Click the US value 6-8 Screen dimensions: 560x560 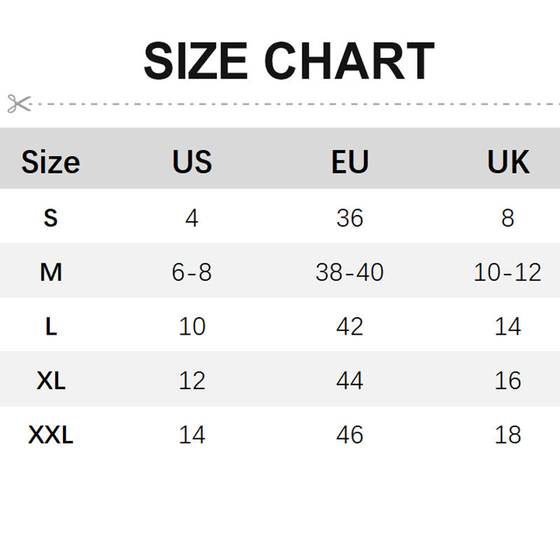192,272
